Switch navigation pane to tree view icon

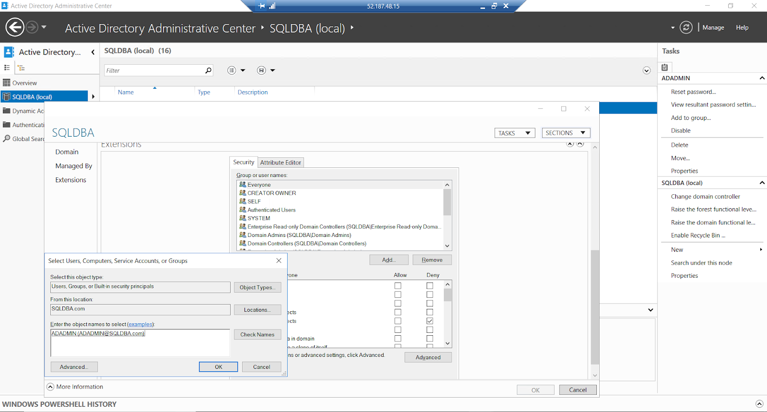coord(22,68)
